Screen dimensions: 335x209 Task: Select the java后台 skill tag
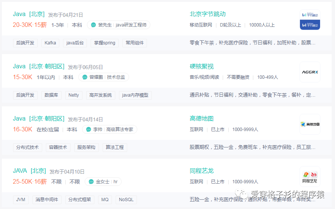coord(75,43)
